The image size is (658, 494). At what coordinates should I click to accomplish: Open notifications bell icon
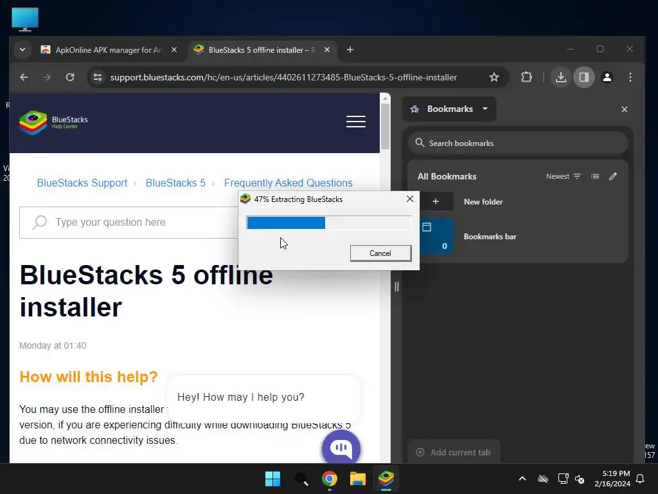point(641,479)
